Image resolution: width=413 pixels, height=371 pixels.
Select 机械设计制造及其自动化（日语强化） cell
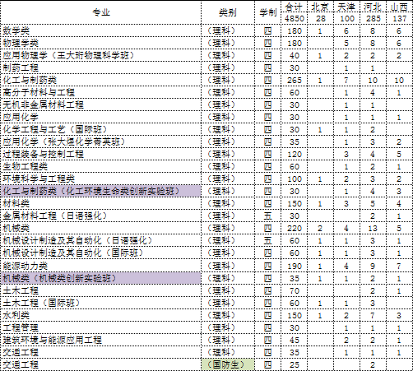101,241
